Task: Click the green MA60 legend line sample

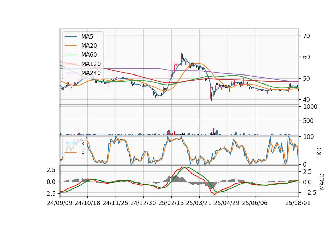Action: (x=71, y=55)
